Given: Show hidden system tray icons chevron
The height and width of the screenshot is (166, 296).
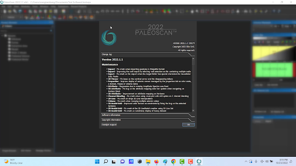Looking at the screenshot, I should (x=246, y=161).
